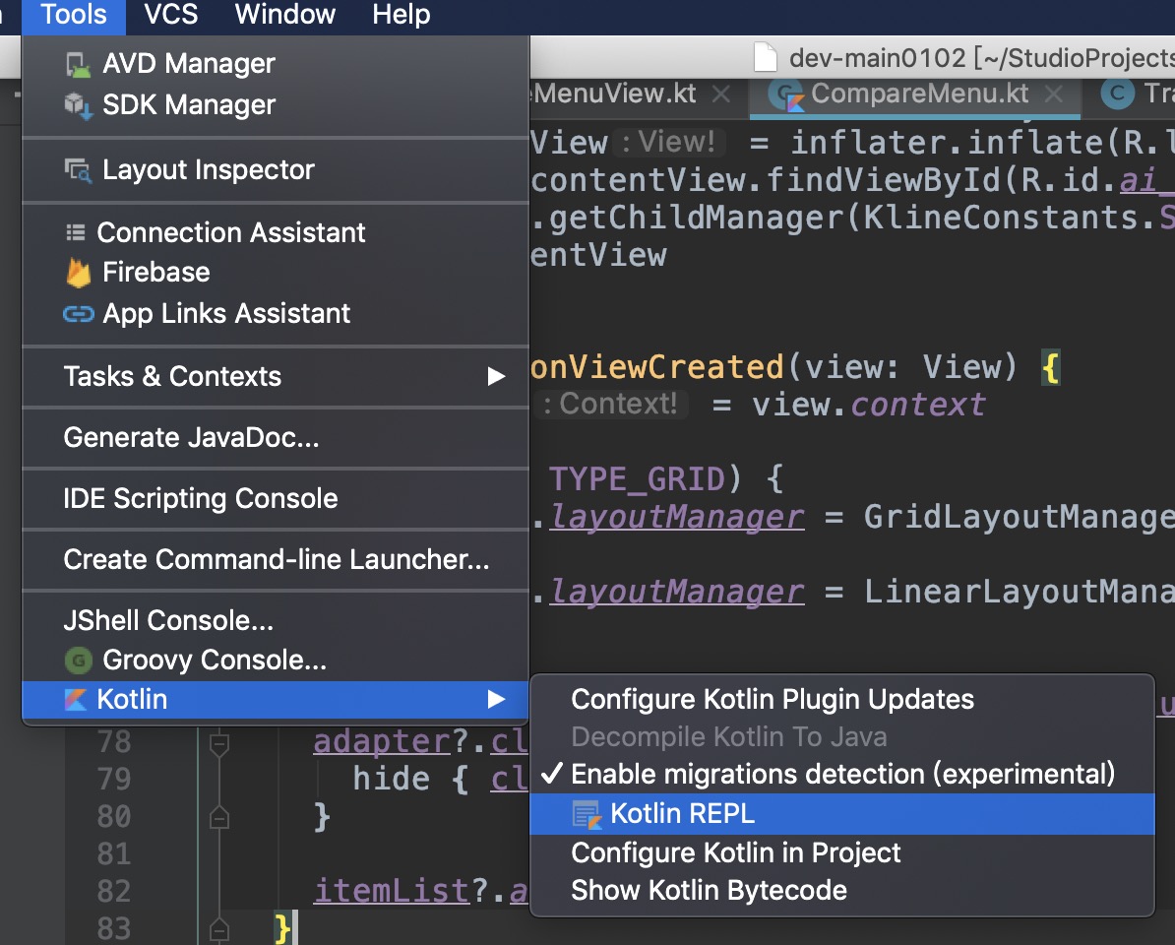Open Firebase from Tools menu
This screenshot has height=945, width=1175.
276,273
